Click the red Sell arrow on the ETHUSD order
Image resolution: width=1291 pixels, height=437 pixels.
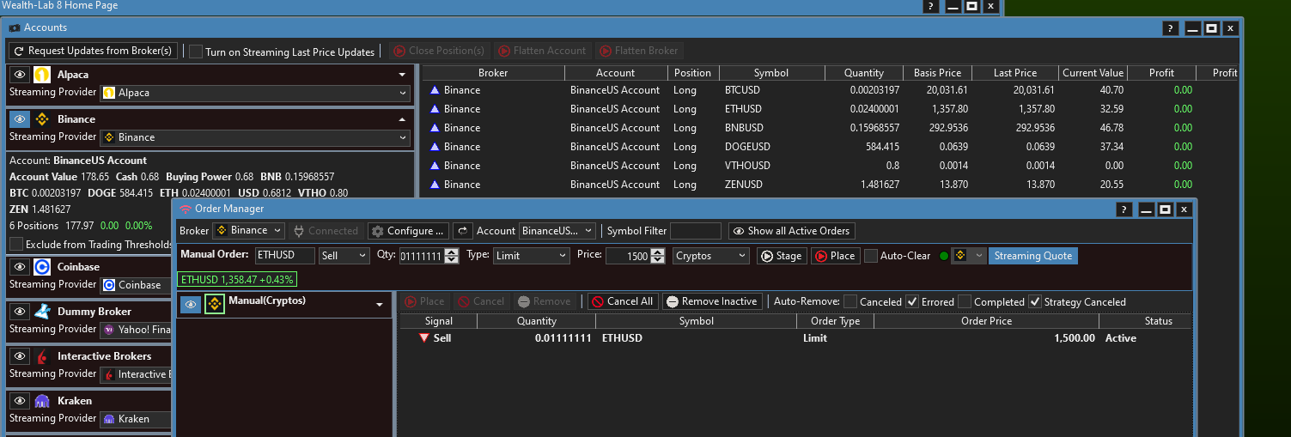pos(423,338)
